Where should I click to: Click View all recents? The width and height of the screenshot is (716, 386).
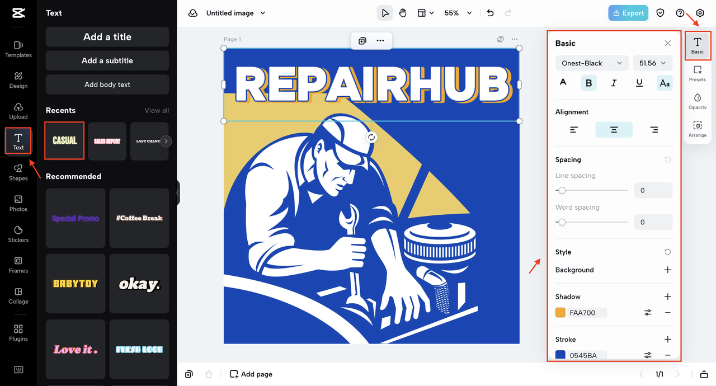(157, 110)
